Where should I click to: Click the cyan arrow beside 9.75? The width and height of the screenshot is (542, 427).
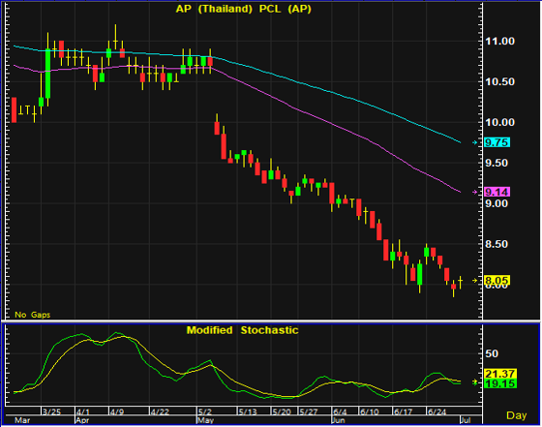(475, 142)
